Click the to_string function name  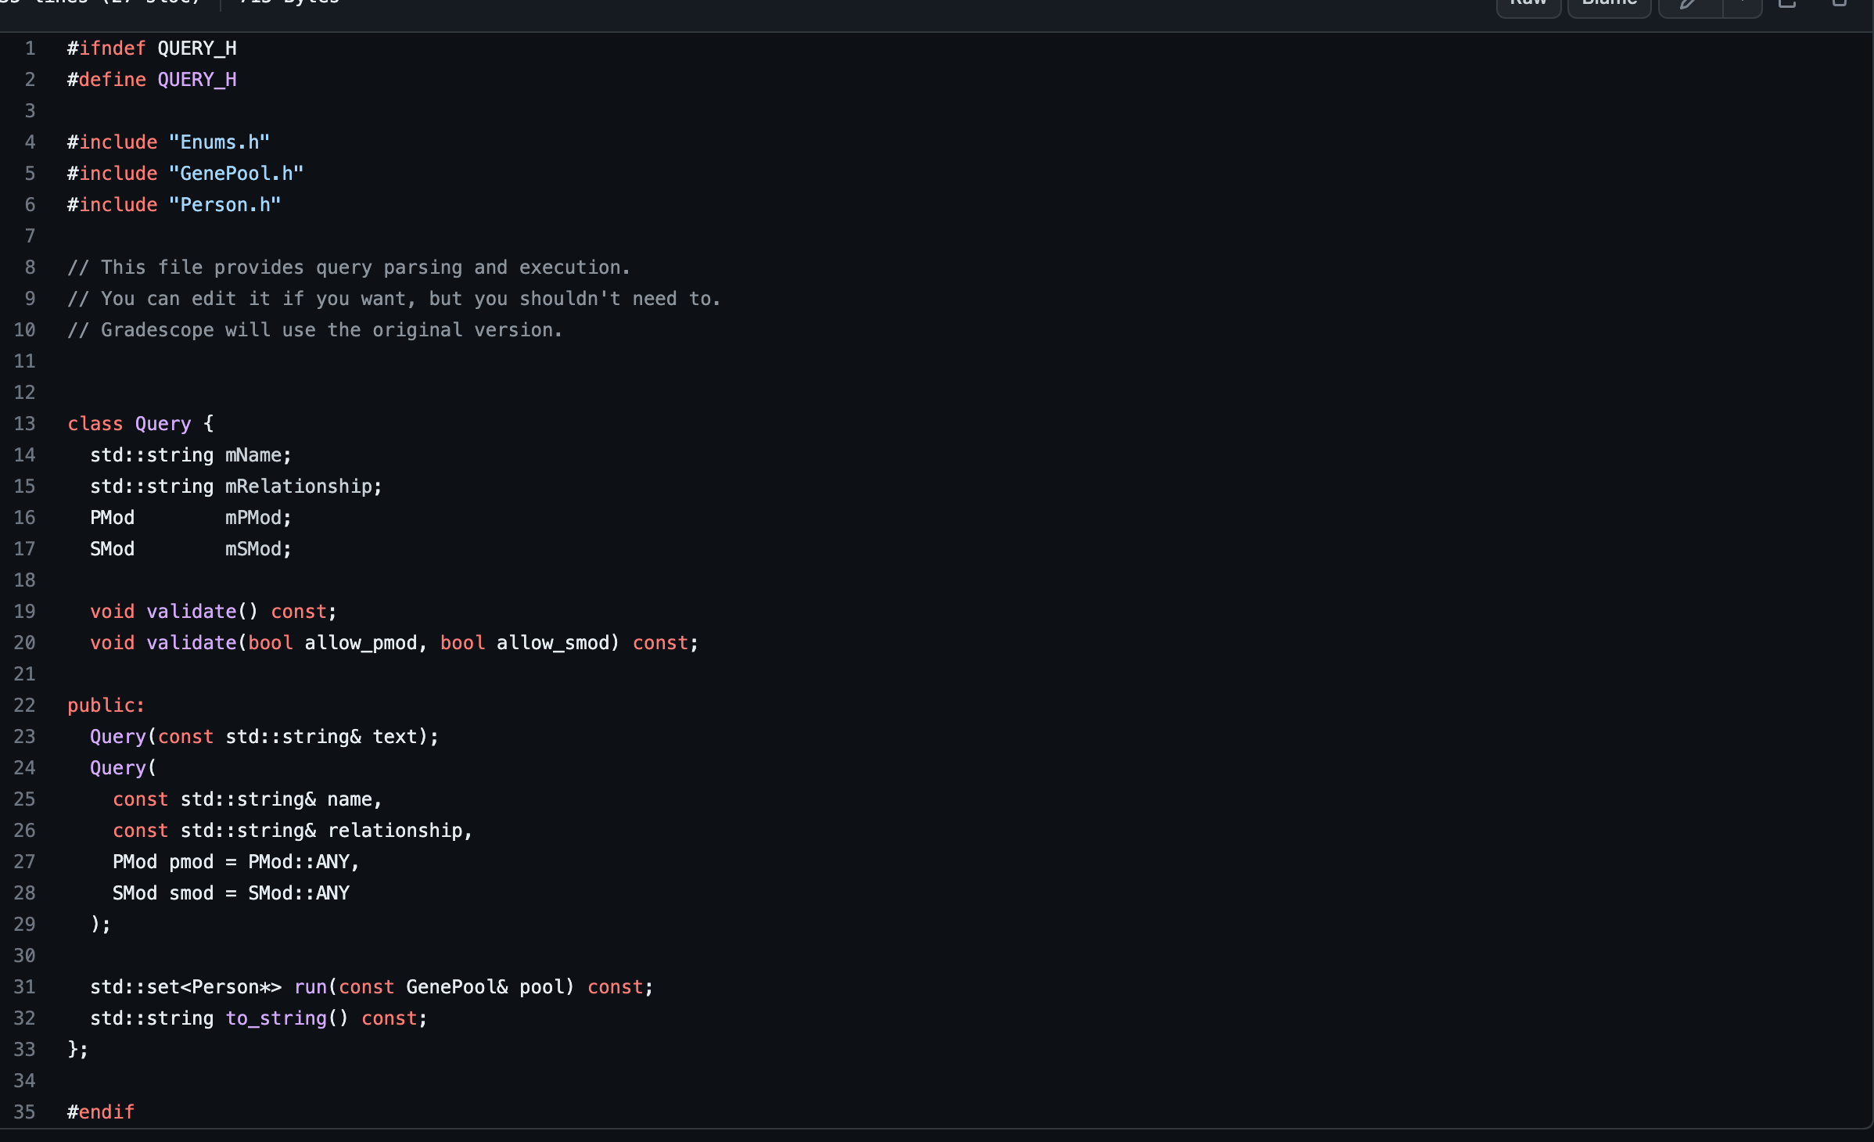click(x=275, y=1018)
